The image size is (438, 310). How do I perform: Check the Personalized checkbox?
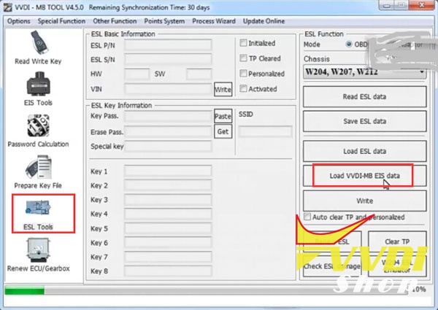(243, 74)
